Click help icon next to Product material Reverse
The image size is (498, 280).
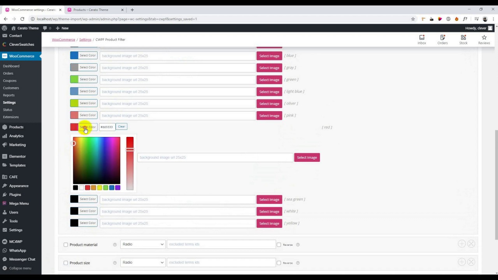[x=298, y=245]
